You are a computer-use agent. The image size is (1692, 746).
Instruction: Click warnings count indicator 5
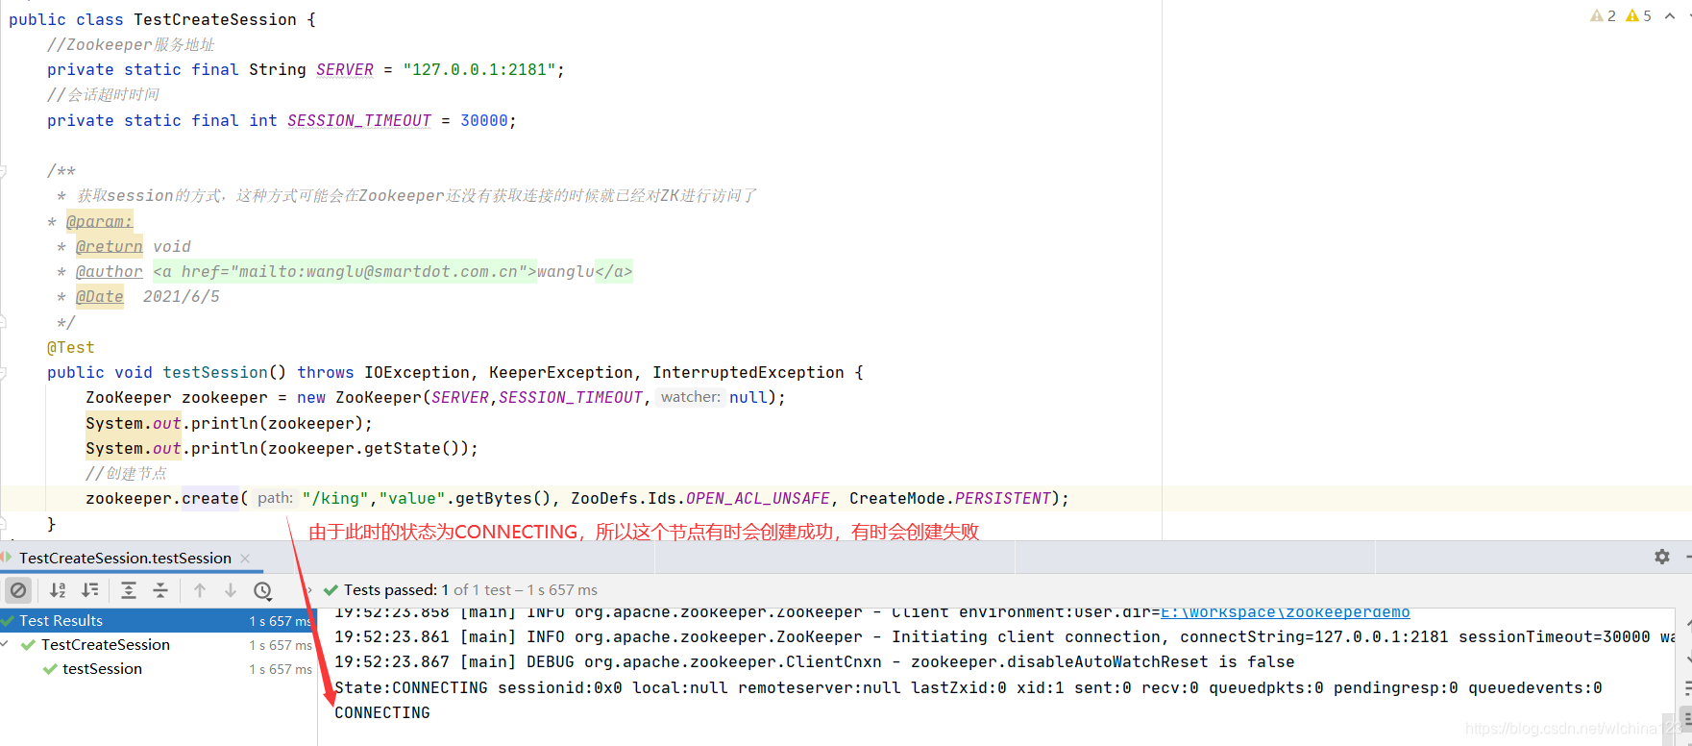[1638, 15]
